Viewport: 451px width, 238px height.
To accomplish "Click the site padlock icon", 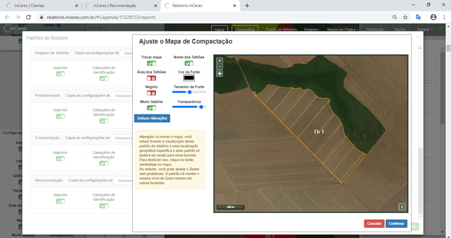I will [41, 17].
